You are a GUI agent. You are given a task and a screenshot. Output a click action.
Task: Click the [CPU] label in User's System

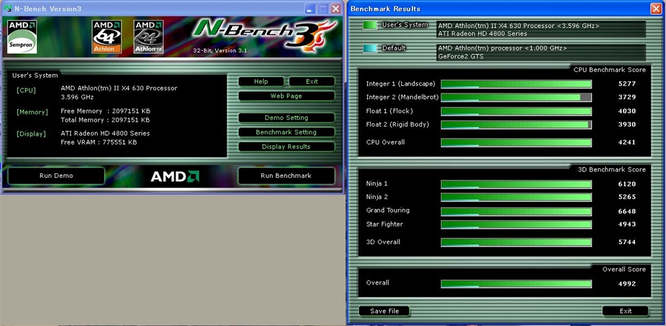coord(26,90)
